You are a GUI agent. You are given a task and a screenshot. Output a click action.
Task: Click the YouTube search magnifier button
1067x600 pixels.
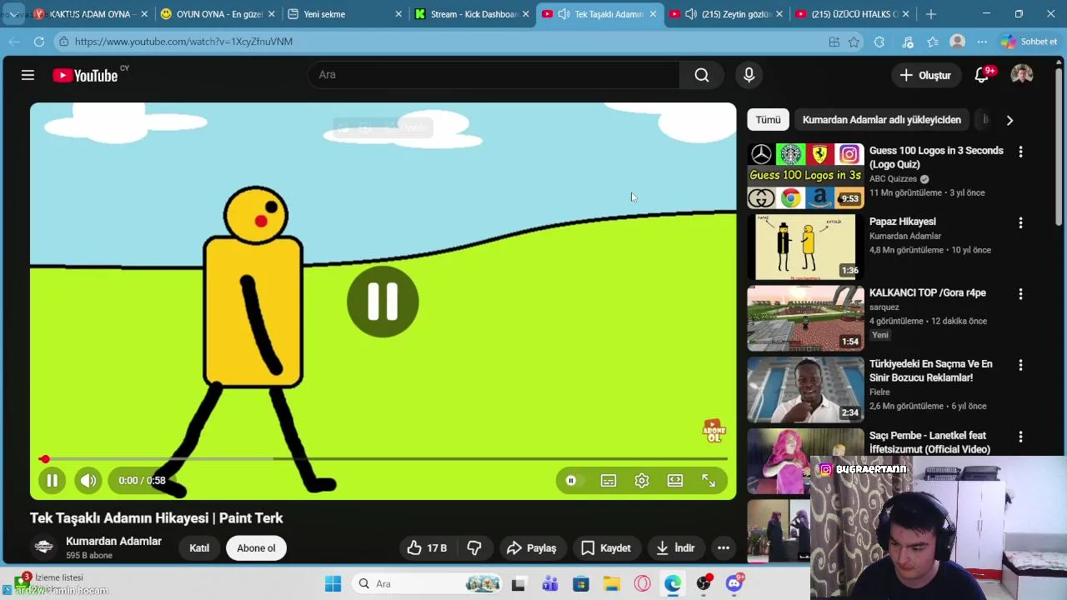[x=702, y=75]
